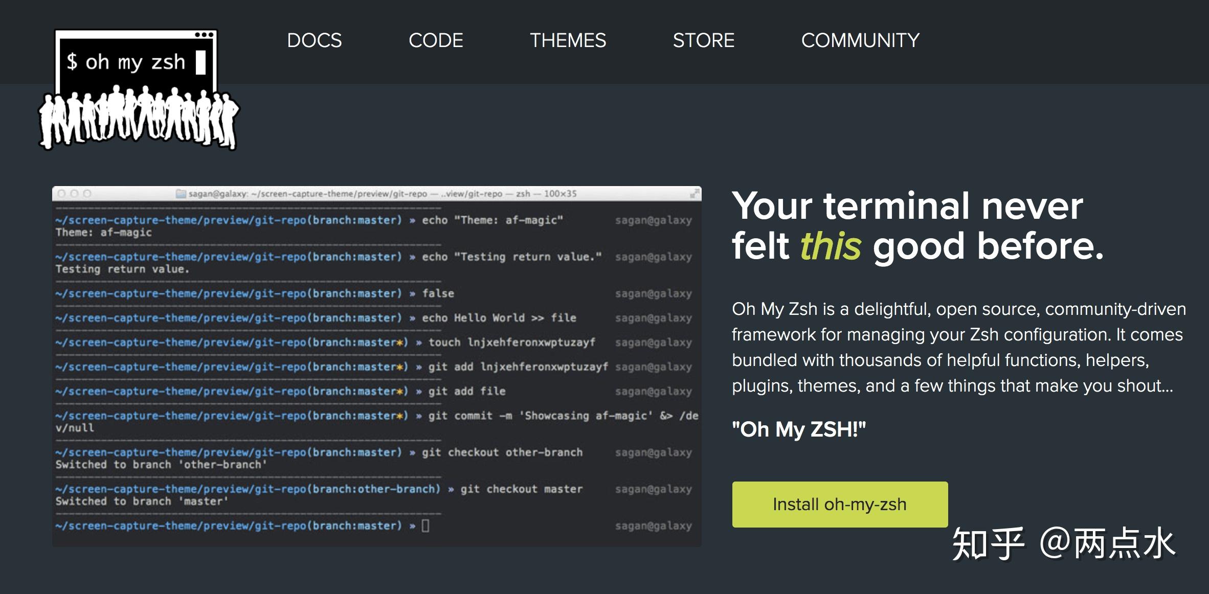
Task: Open the COMMUNITY navigation item
Action: [x=860, y=40]
